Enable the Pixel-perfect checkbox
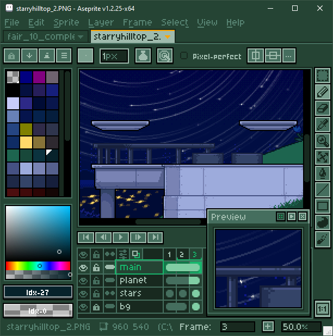Image resolution: width=333 pixels, height=336 pixels. coord(184,56)
